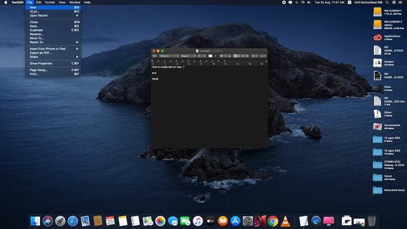Choose Page Setup… menu entry
Image resolution: width=407 pixels, height=229 pixels.
(53, 70)
